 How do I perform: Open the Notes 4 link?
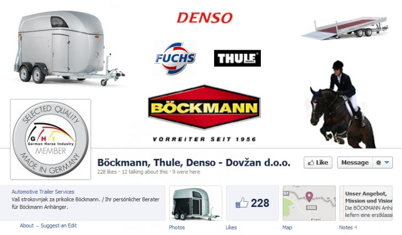point(348,227)
